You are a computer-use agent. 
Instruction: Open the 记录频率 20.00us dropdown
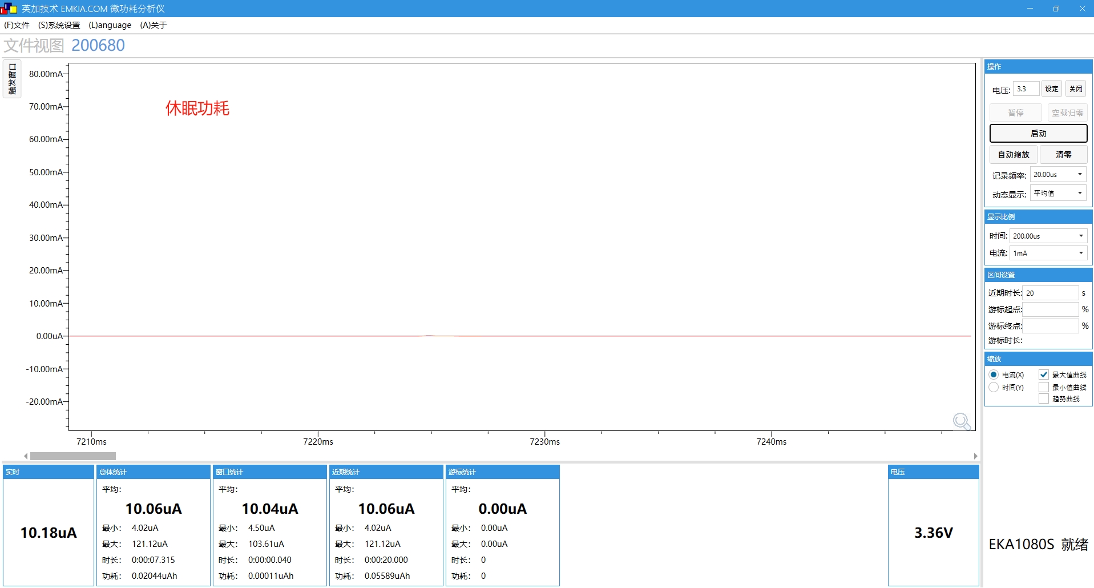(x=1058, y=175)
